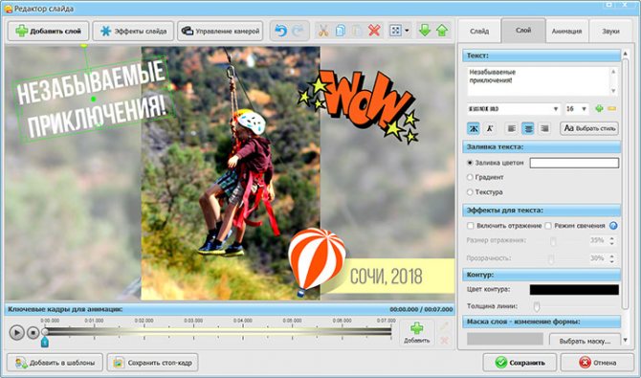
Task: Copy the selected layer icon
Action: coord(341,31)
